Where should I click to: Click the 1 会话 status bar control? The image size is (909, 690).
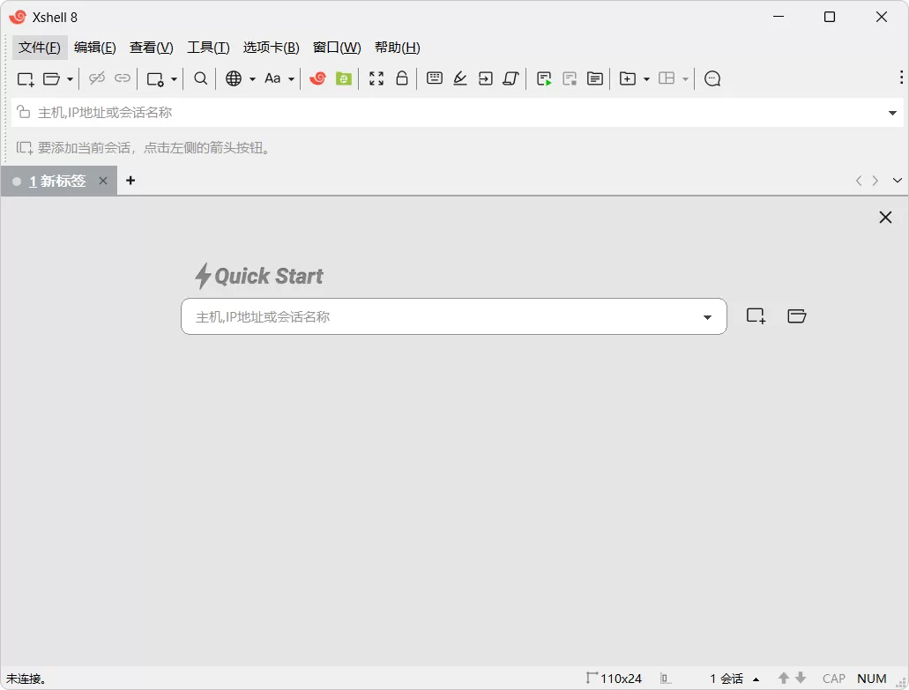pos(728,679)
